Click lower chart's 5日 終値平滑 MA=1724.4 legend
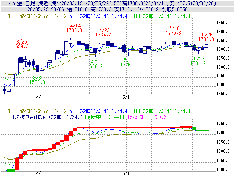This screenshot has height=178, width=234. (x=98, y=111)
